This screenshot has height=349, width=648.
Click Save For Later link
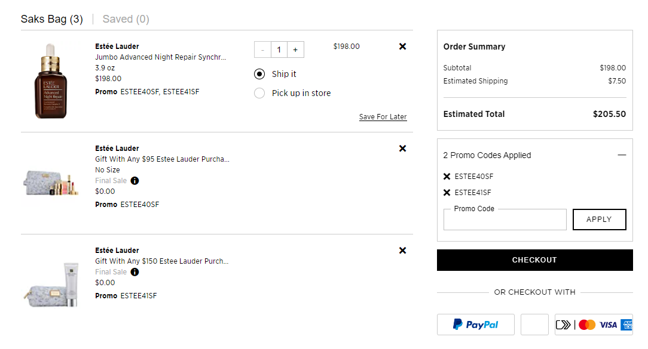tap(383, 117)
